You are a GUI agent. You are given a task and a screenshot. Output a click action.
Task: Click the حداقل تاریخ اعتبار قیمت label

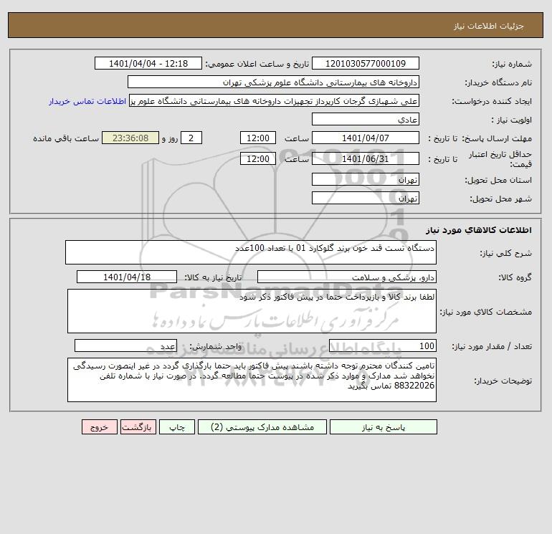tap(500, 159)
